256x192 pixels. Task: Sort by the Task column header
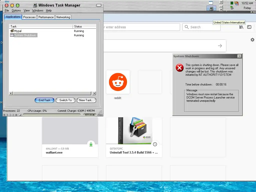click(x=41, y=26)
